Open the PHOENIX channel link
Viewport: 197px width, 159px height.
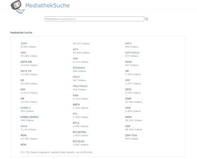tap(79, 68)
